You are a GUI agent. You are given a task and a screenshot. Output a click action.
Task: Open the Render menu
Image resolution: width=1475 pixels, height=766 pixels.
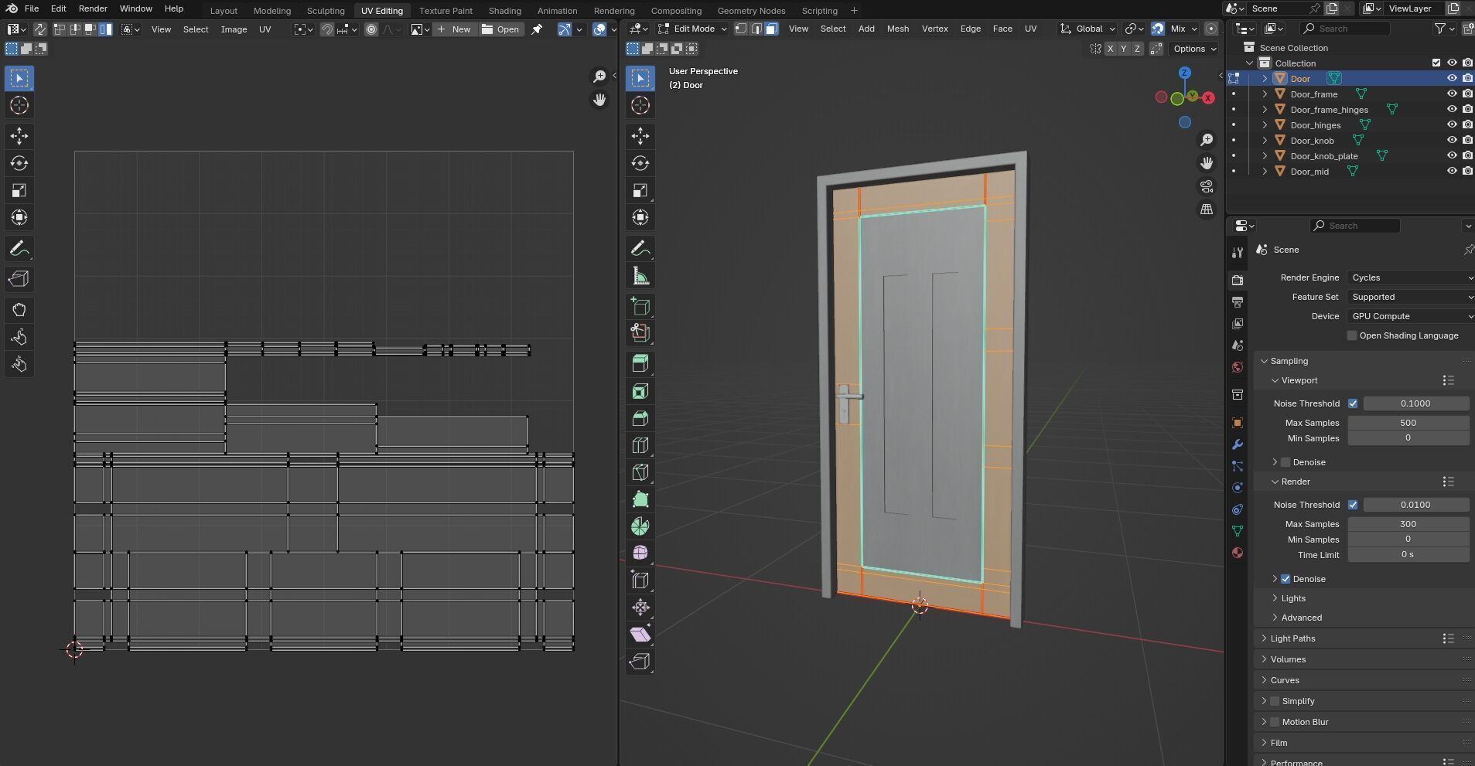tap(93, 9)
